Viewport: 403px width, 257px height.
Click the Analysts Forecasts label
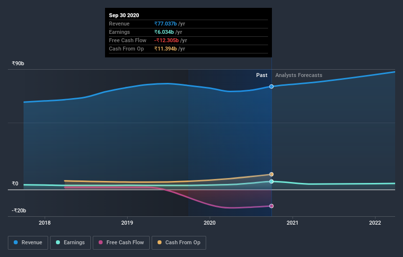(x=298, y=75)
